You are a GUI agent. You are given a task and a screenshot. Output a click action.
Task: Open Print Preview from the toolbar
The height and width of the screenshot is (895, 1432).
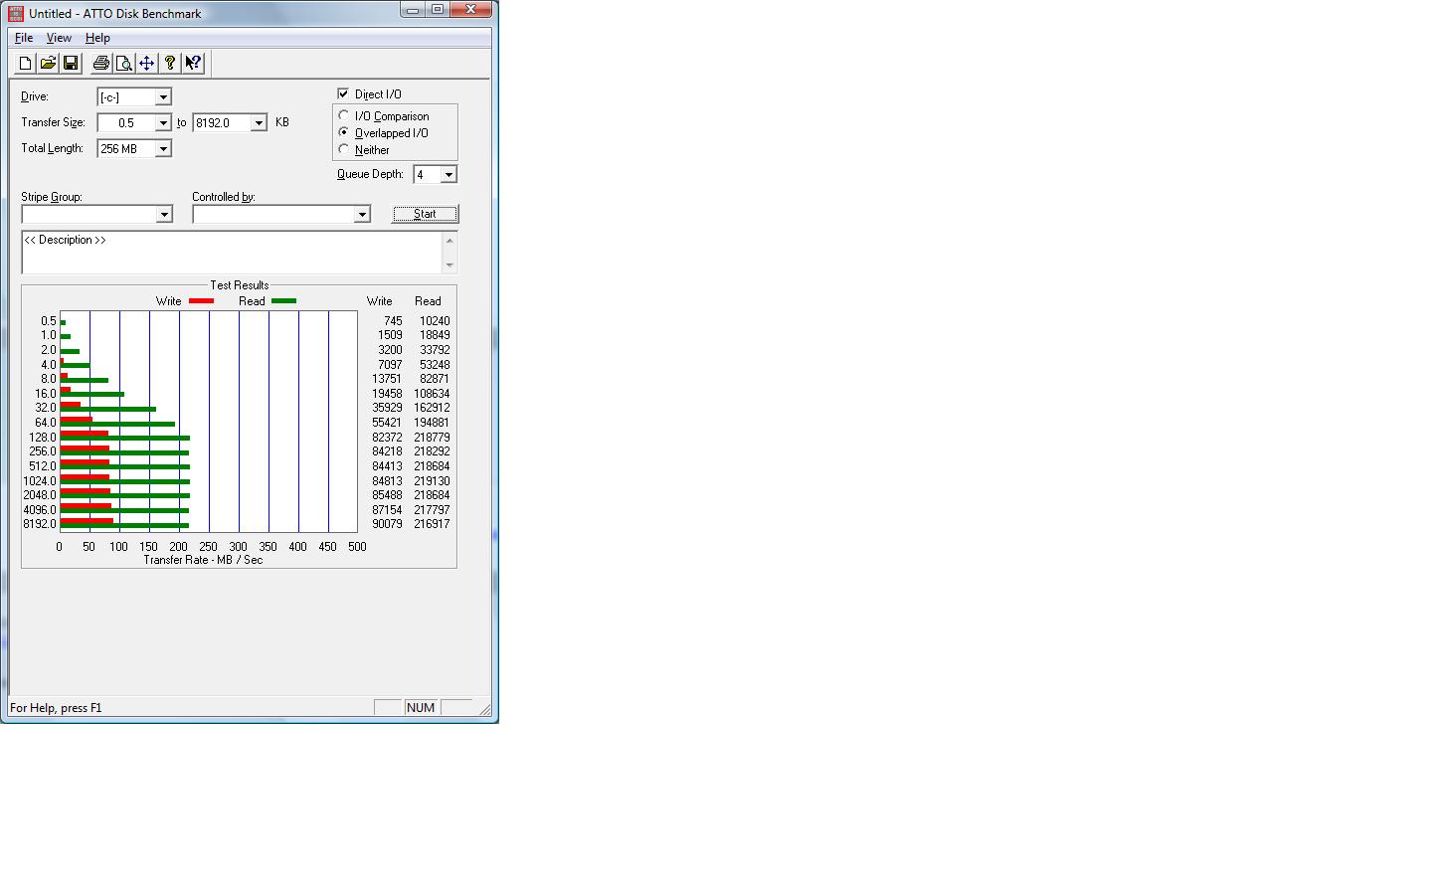click(123, 63)
